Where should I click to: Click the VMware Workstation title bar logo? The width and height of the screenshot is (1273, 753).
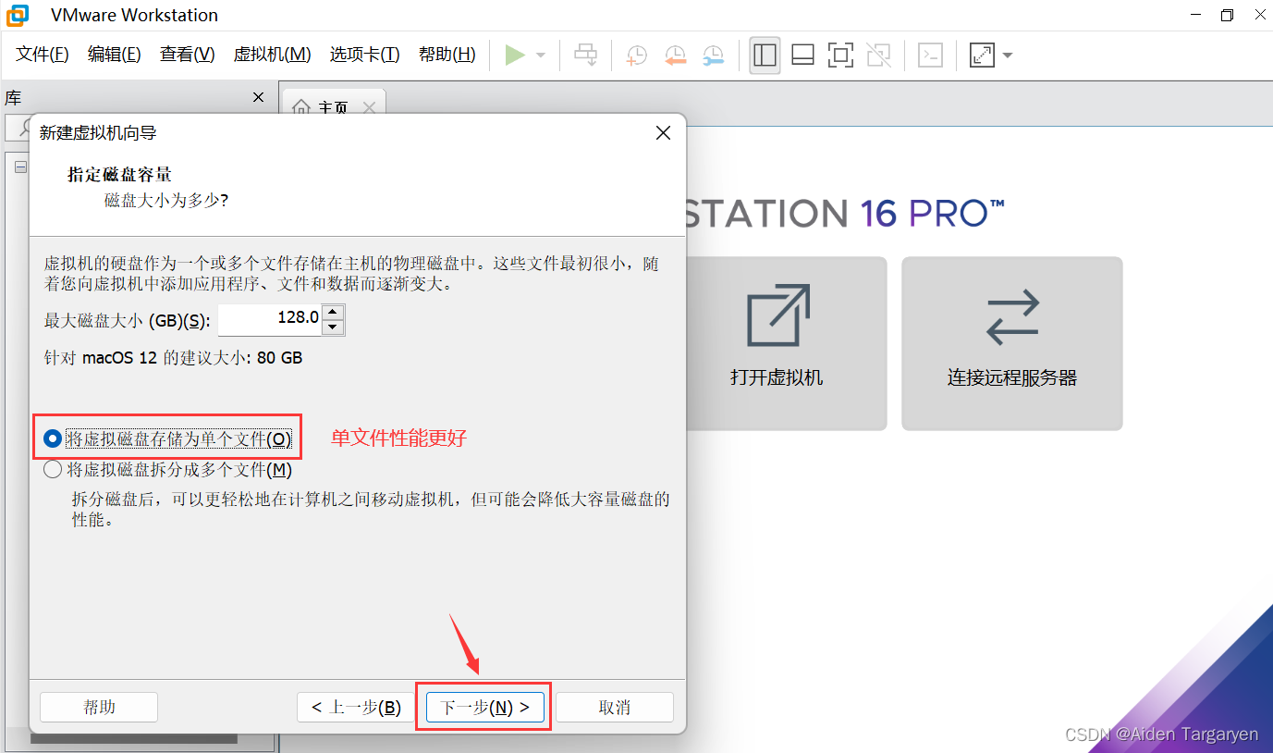(18, 15)
